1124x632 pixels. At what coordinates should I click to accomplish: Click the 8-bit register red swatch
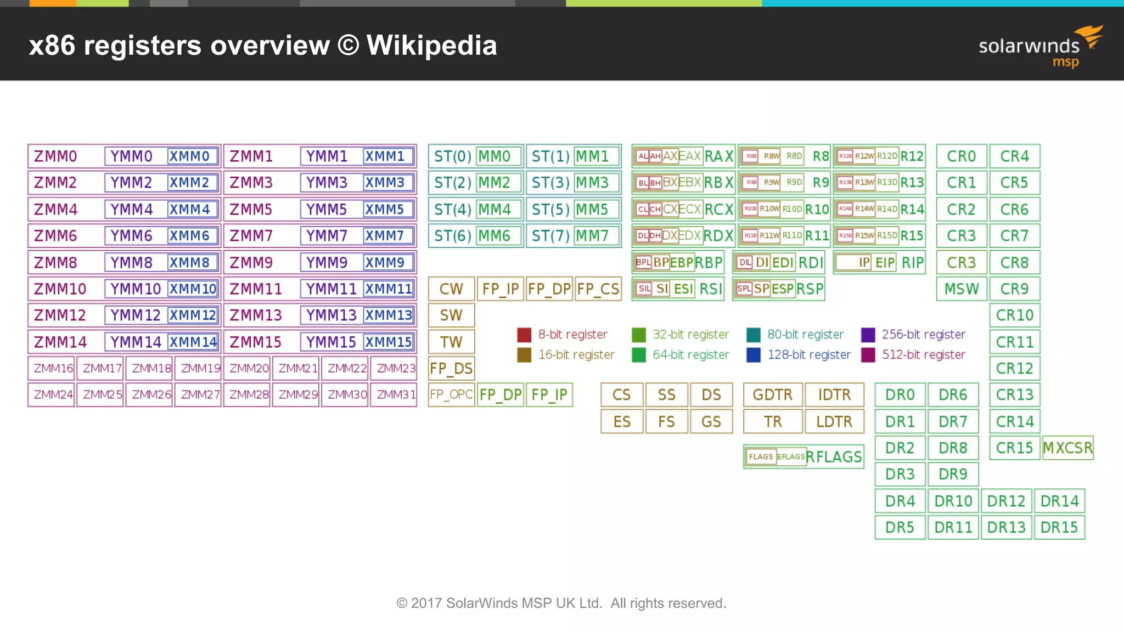(524, 335)
